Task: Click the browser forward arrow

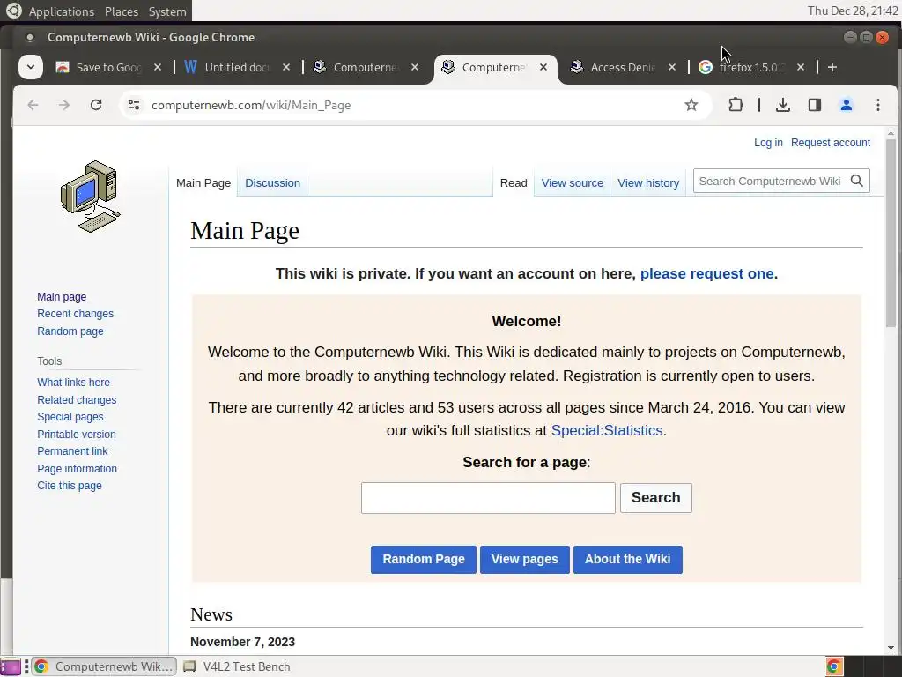Action: coord(64,105)
